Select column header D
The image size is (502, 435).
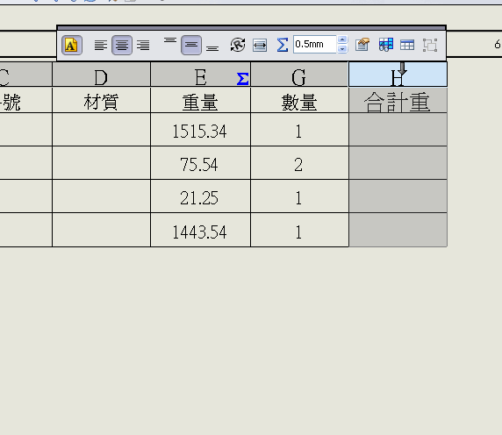coord(101,75)
